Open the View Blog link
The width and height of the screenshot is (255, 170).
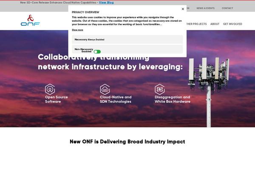106,3
